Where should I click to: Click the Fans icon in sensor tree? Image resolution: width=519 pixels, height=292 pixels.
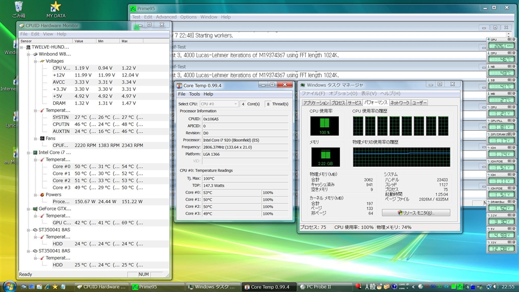(43, 138)
